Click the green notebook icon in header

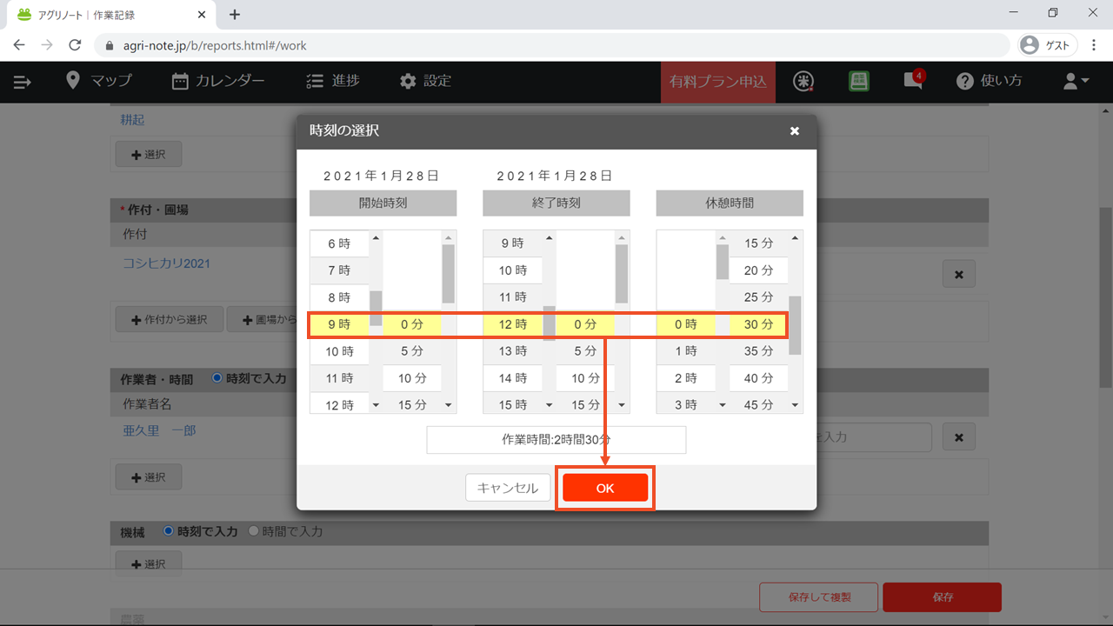[859, 81]
